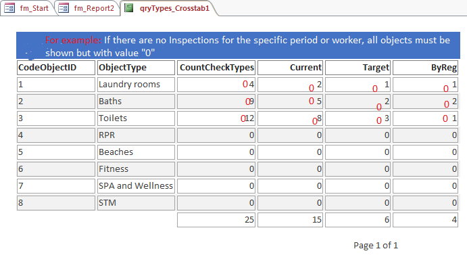This screenshot has height=270, width=467.
Task: Click CodeObjectID cell with value 8
Action: tap(56, 203)
